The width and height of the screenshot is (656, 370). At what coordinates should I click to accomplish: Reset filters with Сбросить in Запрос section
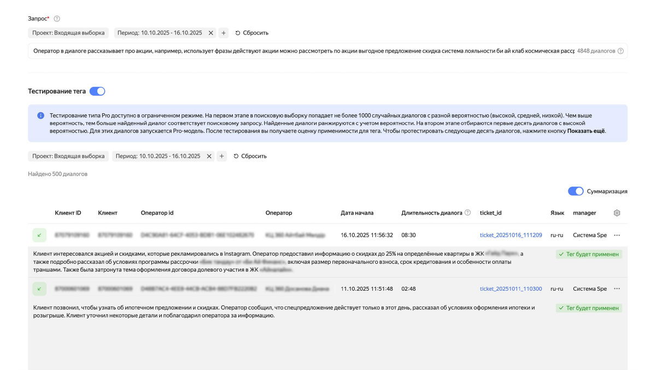coord(252,33)
